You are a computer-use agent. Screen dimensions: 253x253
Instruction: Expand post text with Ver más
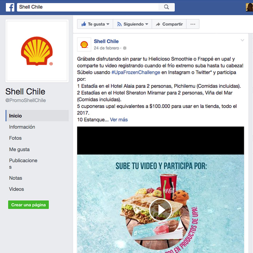(x=119, y=120)
